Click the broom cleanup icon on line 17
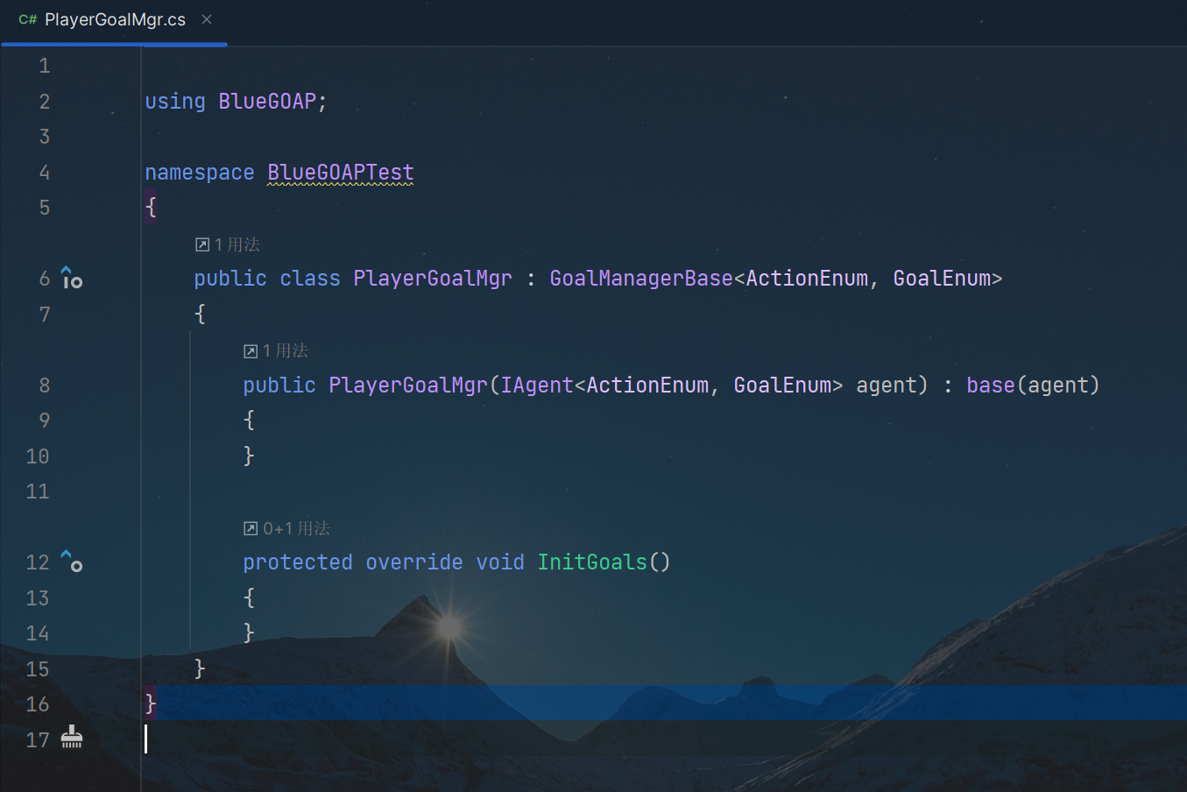The width and height of the screenshot is (1187, 792). click(x=72, y=739)
